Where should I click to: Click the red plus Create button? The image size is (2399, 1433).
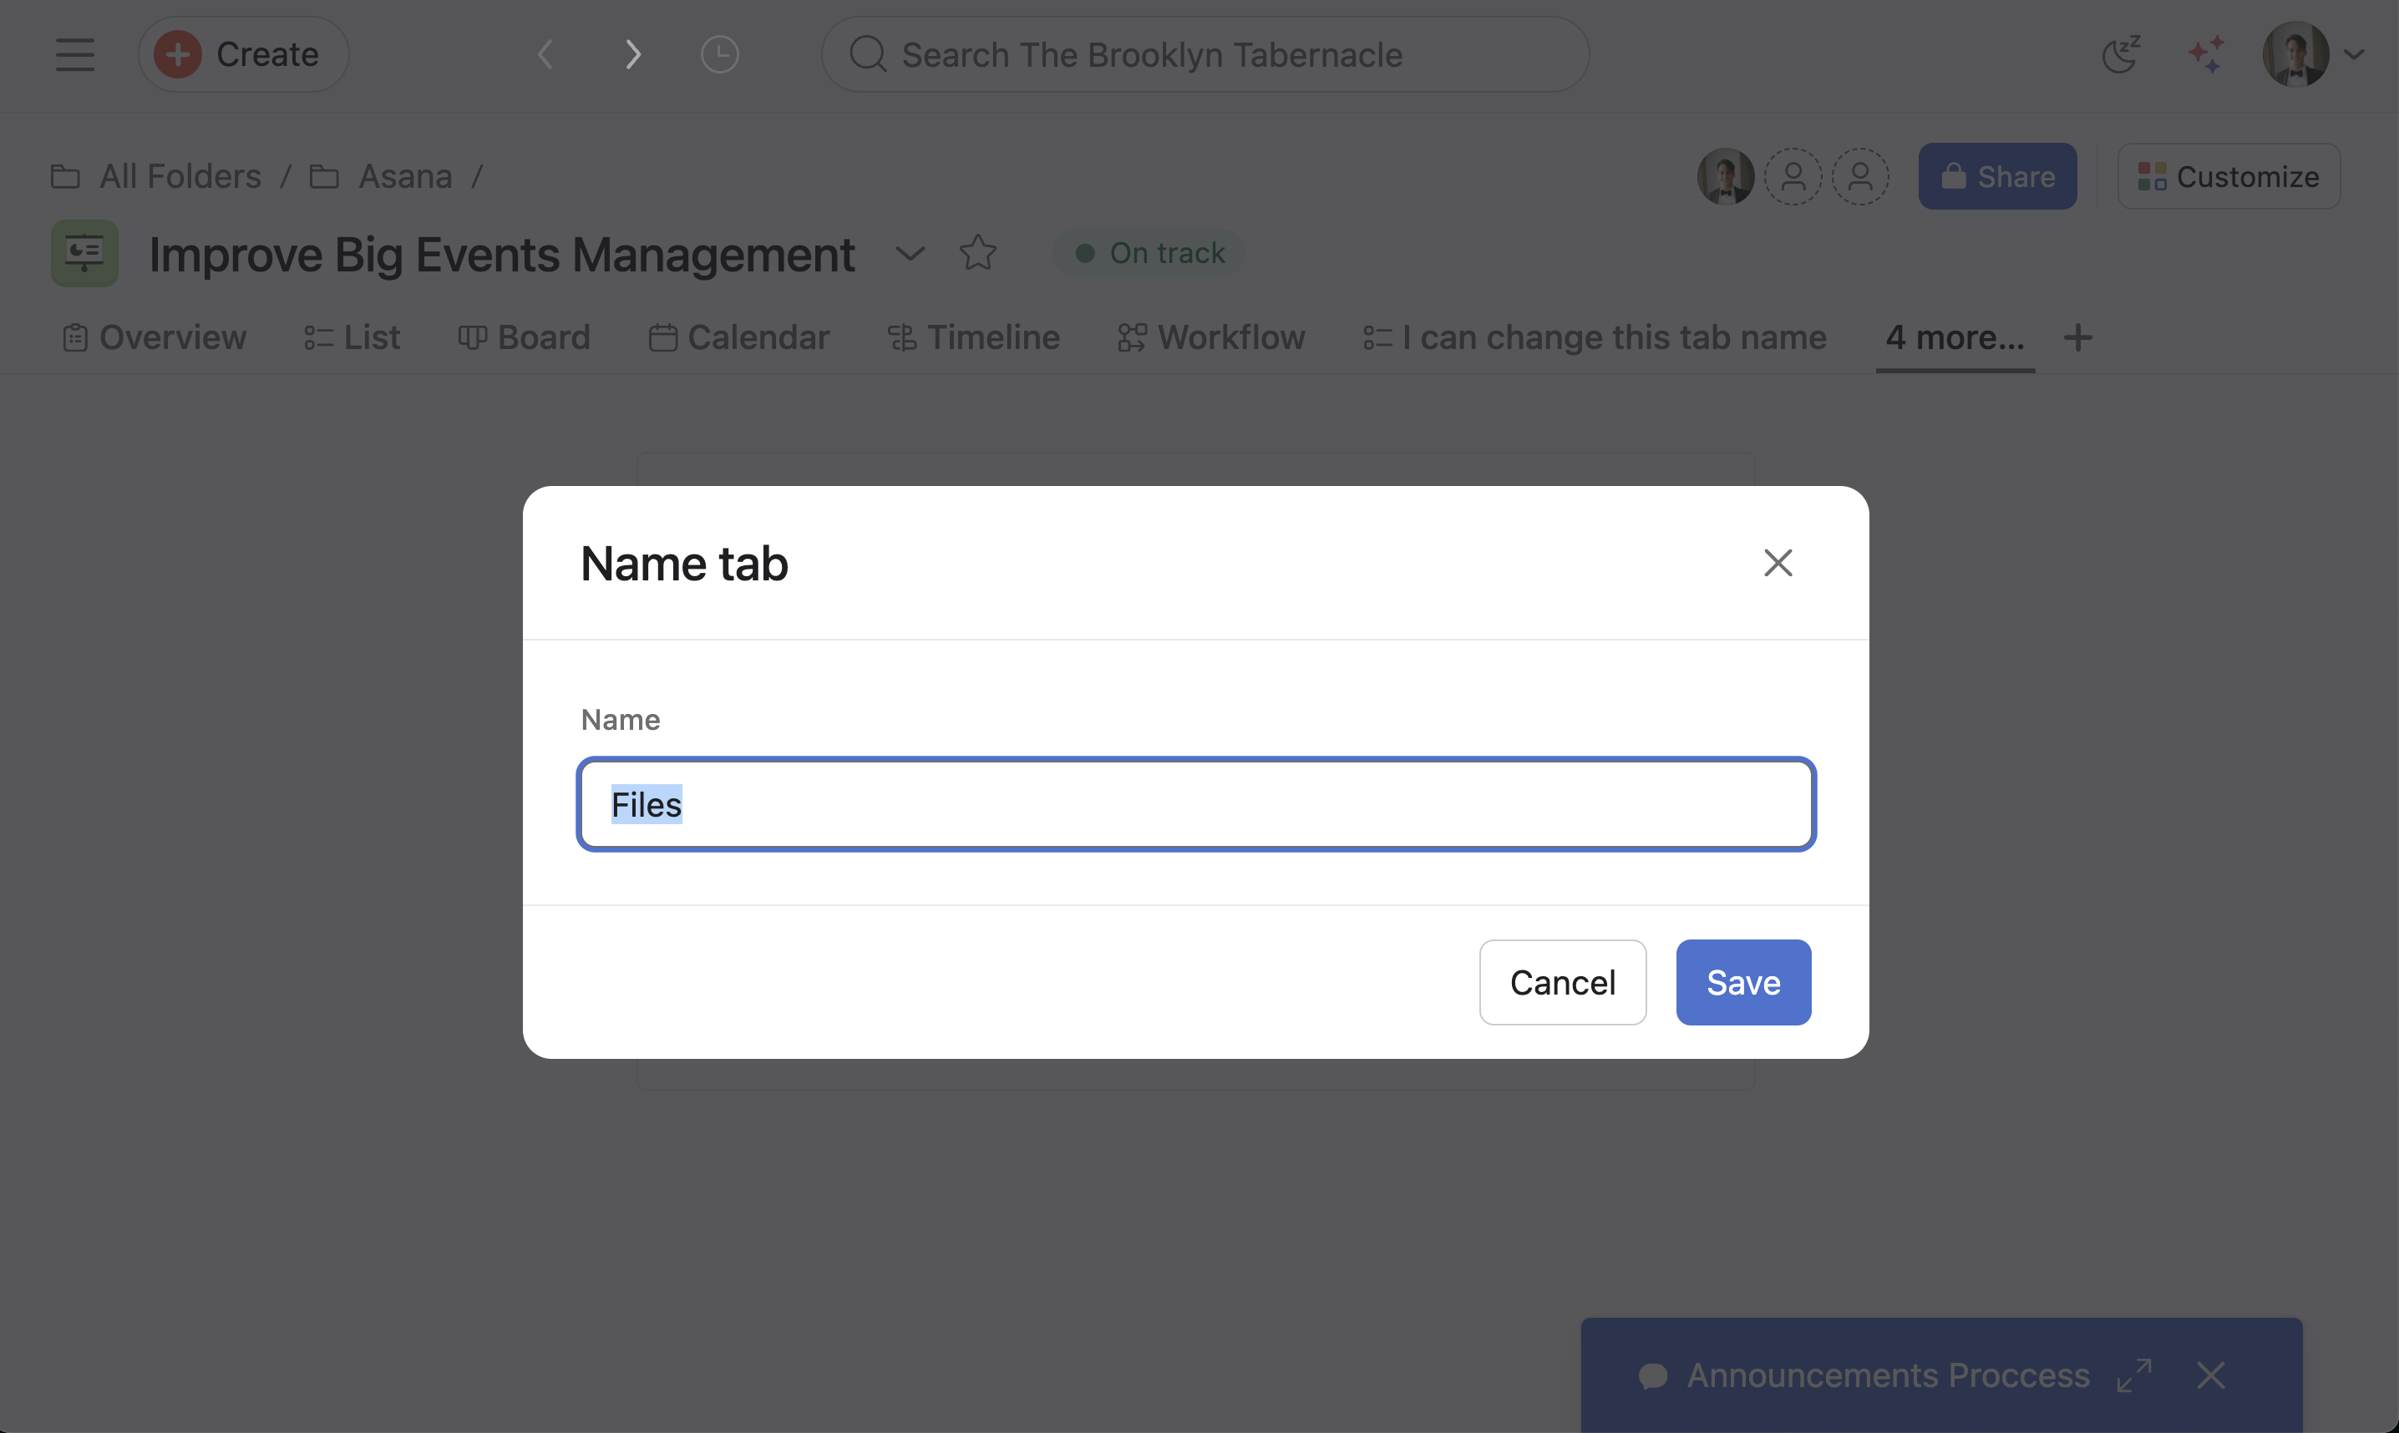(x=243, y=55)
